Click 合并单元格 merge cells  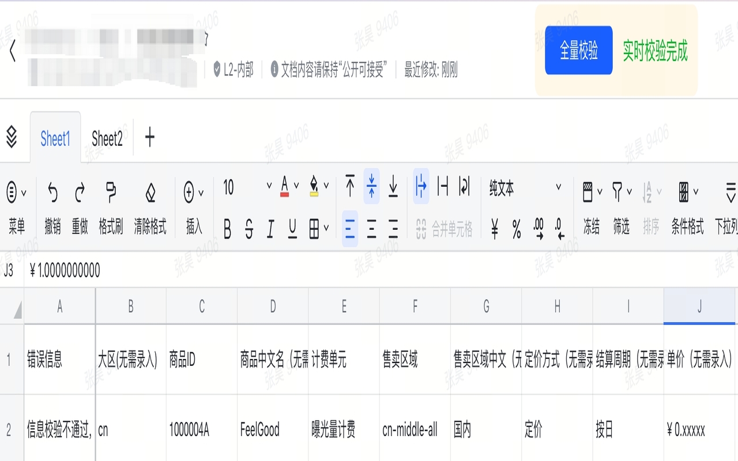click(x=444, y=229)
